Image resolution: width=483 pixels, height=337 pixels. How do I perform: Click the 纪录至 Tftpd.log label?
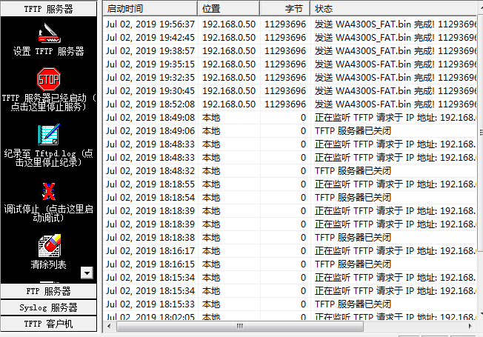[x=49, y=158]
